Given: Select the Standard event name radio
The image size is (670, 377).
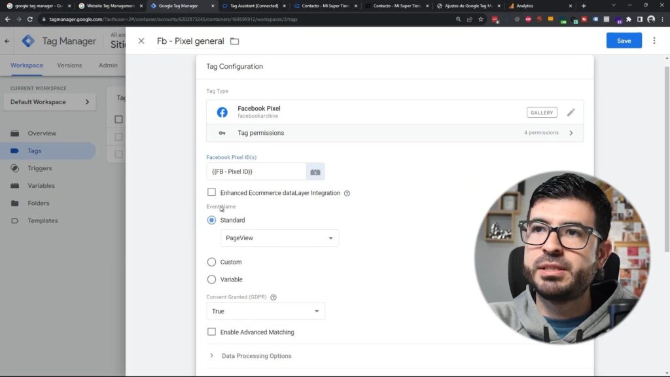Looking at the screenshot, I should click(211, 220).
